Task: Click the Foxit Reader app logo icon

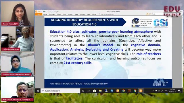Action: (36, 11)
